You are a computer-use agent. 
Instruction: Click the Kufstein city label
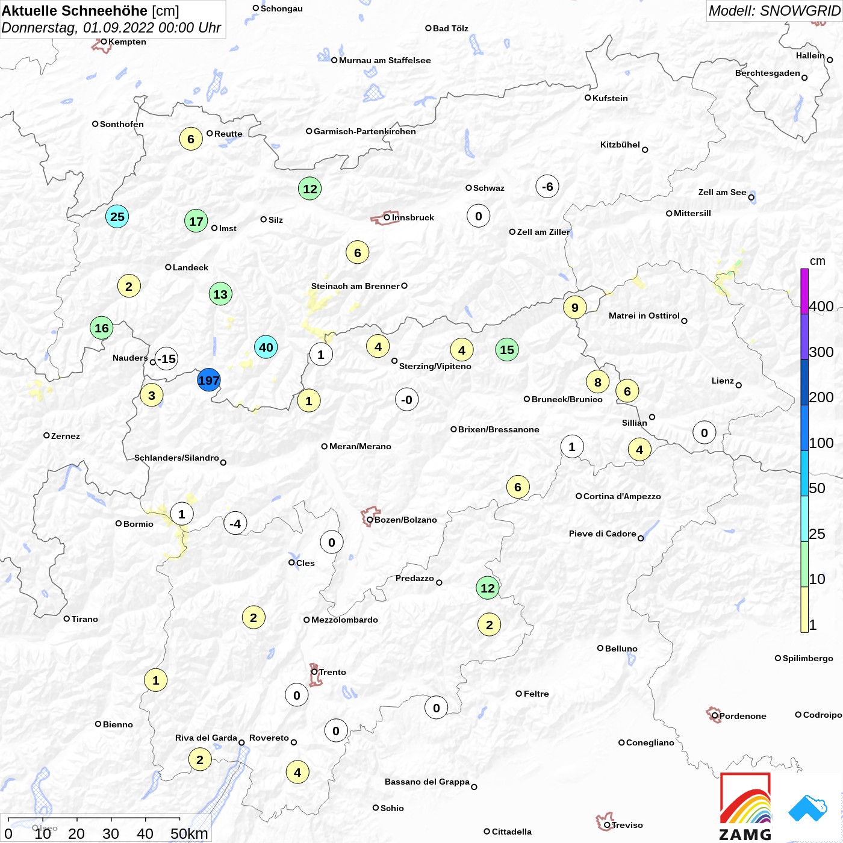(610, 98)
